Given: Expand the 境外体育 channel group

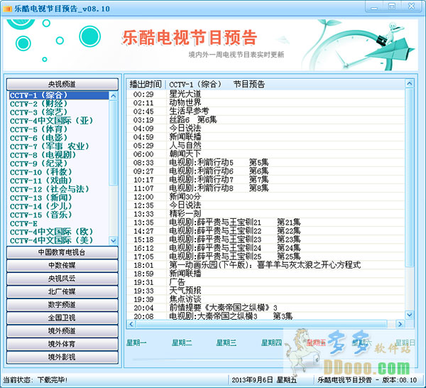Looking at the screenshot, I should (62, 344).
